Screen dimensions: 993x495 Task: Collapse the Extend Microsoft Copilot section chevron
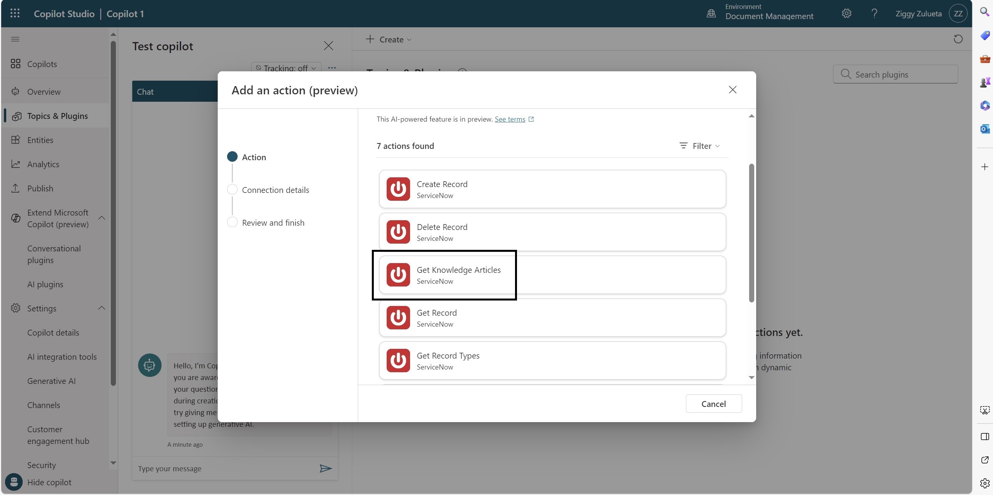pyautogui.click(x=101, y=218)
